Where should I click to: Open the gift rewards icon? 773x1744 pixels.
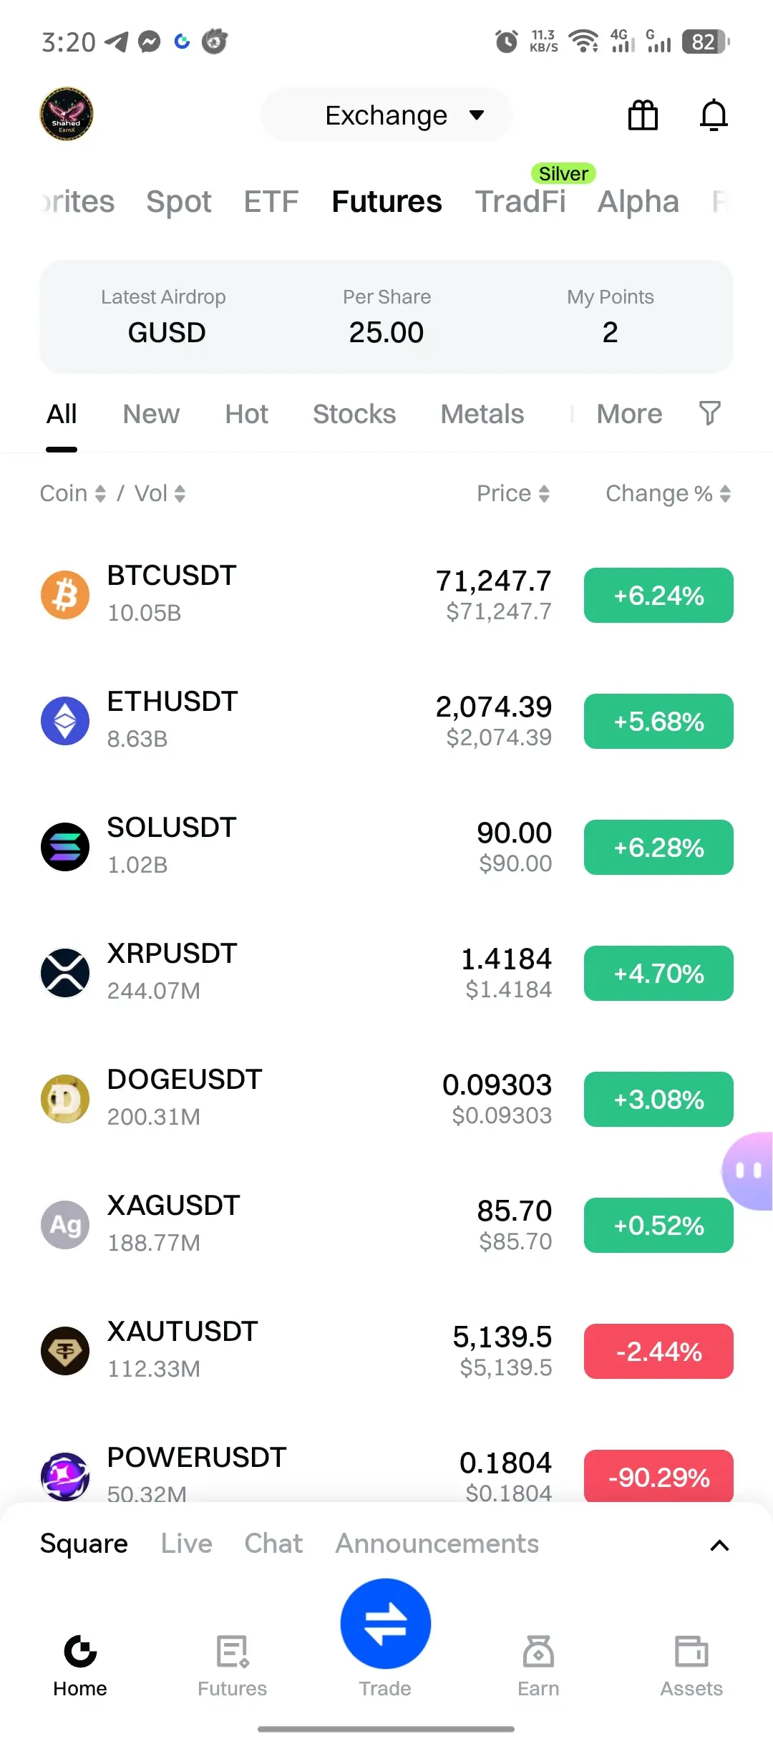643,115
